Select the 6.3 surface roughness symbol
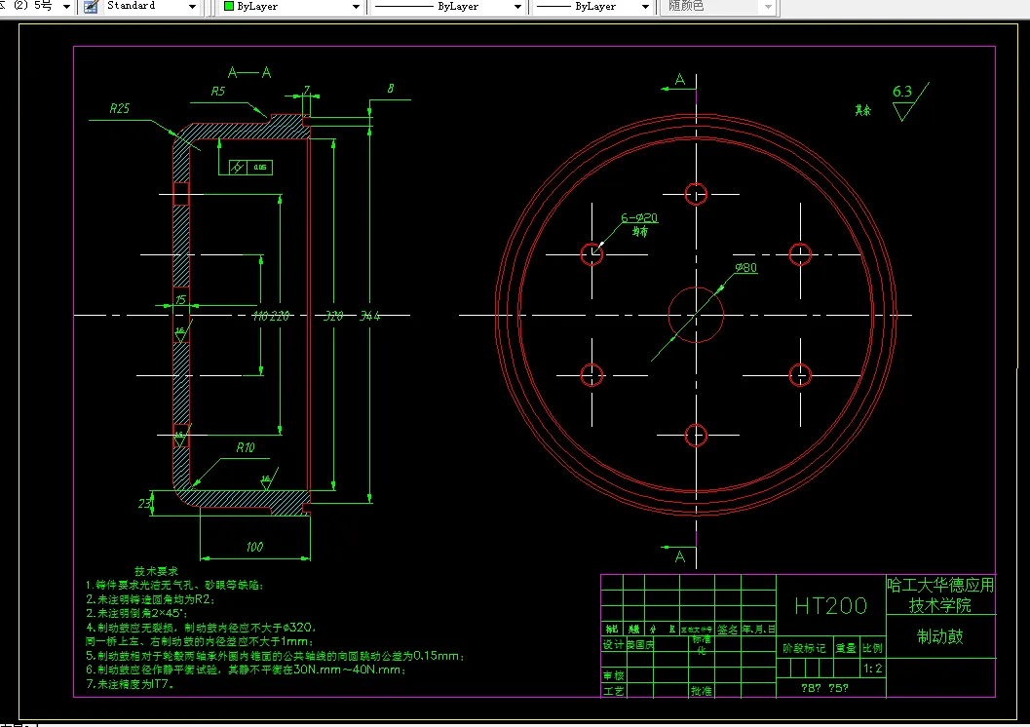The height and width of the screenshot is (727, 1030). tap(910, 101)
